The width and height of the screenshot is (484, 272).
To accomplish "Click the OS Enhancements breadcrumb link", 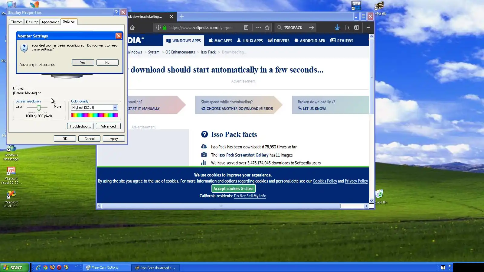I will (x=180, y=52).
